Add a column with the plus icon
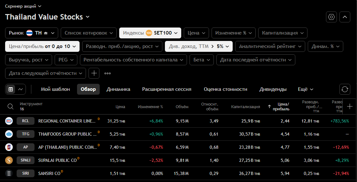 click(350, 107)
